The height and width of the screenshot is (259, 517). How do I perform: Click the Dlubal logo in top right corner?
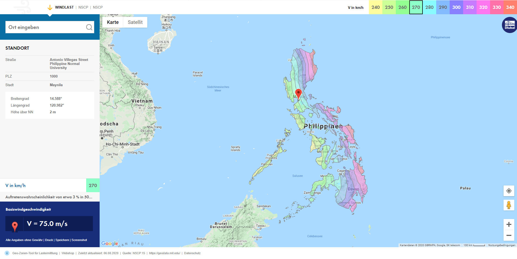coord(509,25)
